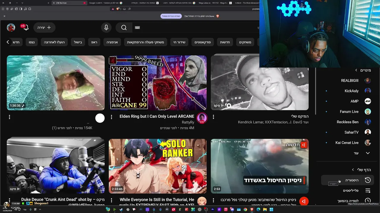
Task: Expand the My Page section header
Action: (361, 170)
